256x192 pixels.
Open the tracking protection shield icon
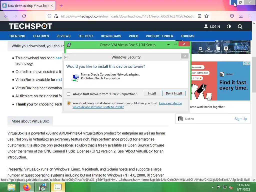point(49,16)
